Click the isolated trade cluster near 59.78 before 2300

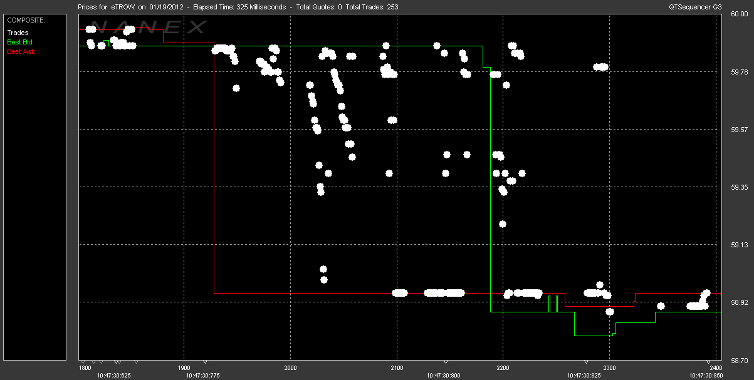coord(601,67)
